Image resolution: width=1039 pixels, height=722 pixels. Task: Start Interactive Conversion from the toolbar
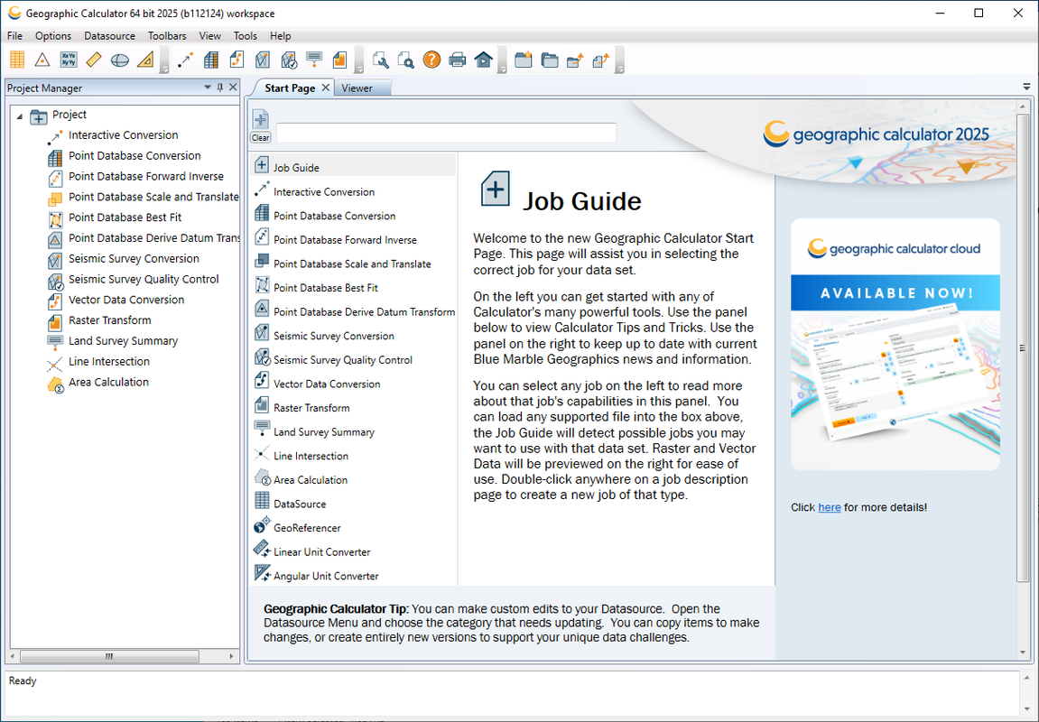coord(186,60)
